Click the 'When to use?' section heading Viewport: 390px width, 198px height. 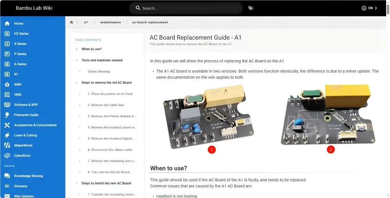coord(168,168)
